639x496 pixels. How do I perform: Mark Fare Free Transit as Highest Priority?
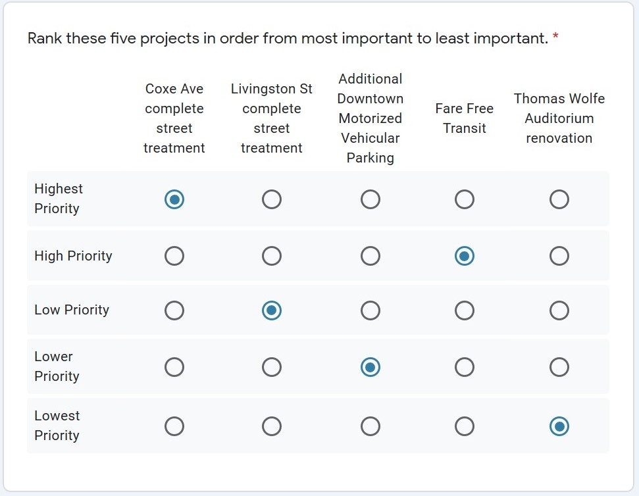(465, 199)
